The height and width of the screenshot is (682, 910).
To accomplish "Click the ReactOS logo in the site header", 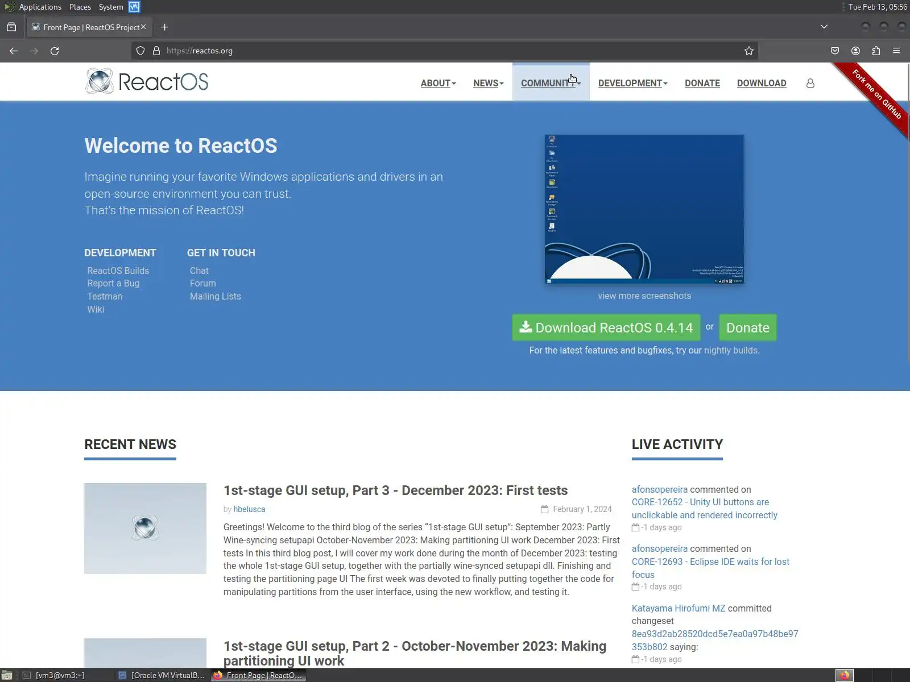I will click(147, 81).
